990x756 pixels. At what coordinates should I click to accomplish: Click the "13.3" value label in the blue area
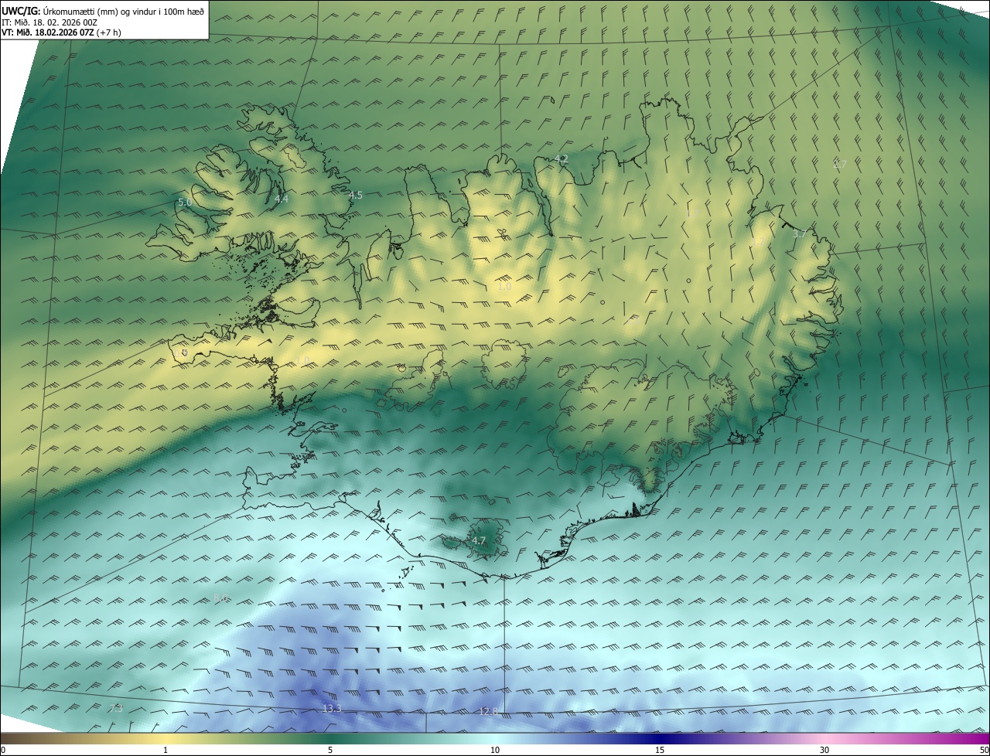(332, 709)
